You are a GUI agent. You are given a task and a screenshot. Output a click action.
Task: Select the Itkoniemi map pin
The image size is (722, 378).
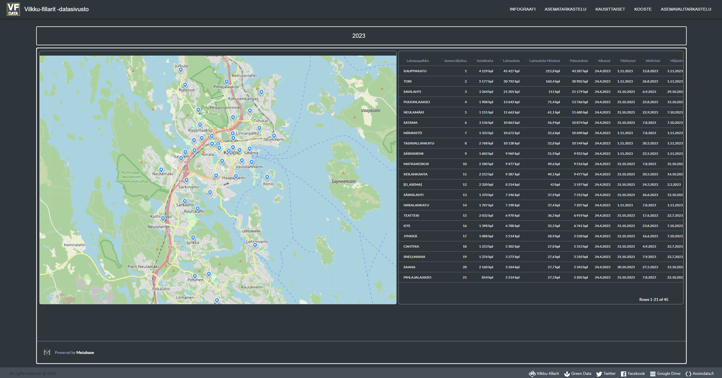coord(274,136)
